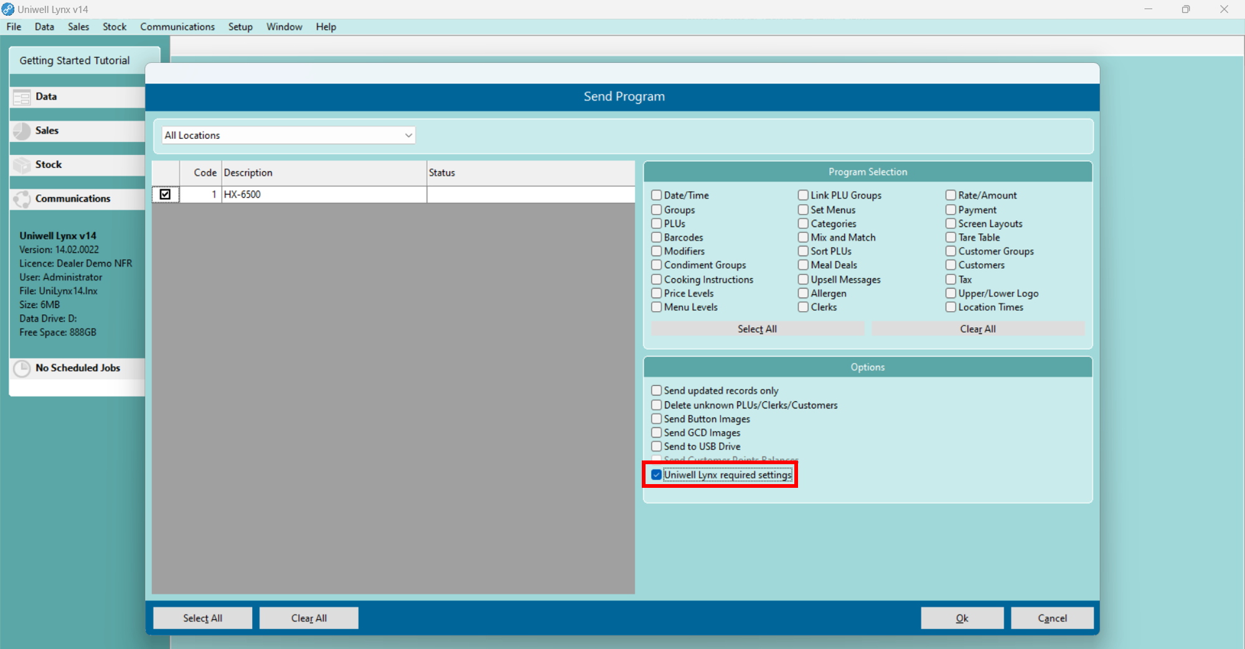Click Select All below locations list
Screen dimensions: 1245x649
click(x=202, y=618)
